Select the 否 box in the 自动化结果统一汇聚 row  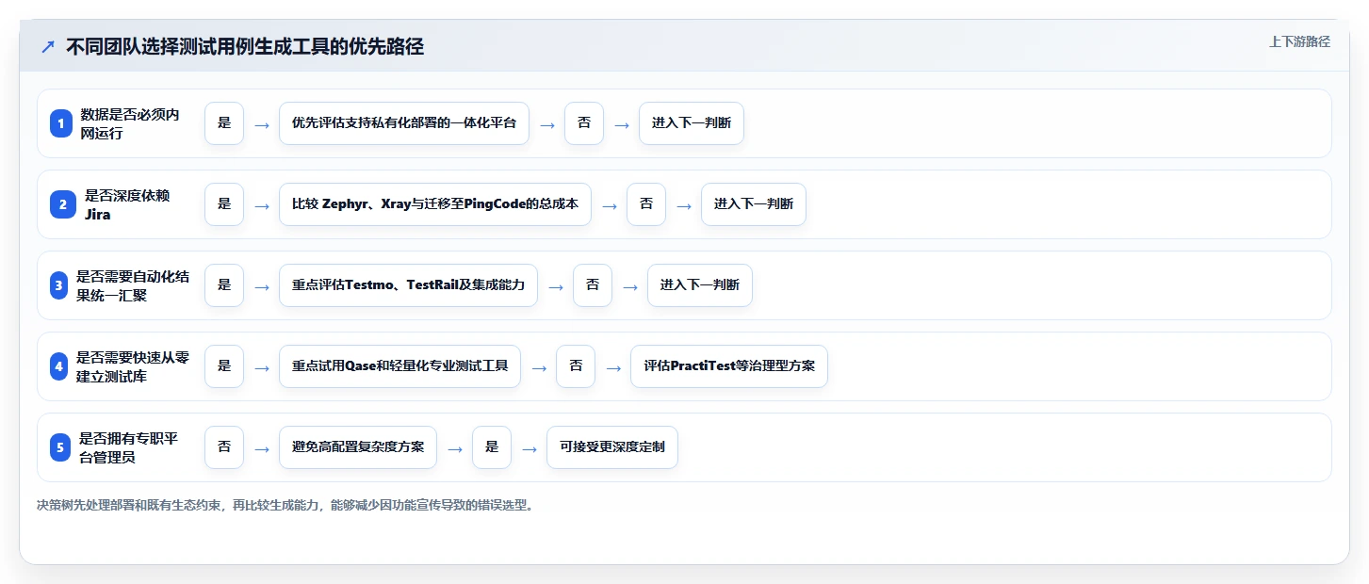(593, 285)
